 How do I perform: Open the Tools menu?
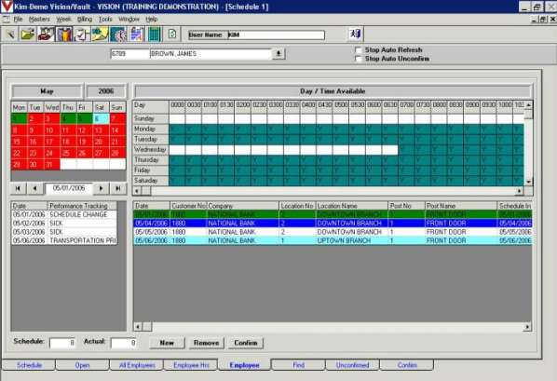click(x=105, y=20)
